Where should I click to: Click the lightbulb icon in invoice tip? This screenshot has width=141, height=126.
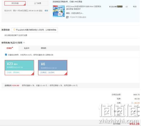point(14,30)
